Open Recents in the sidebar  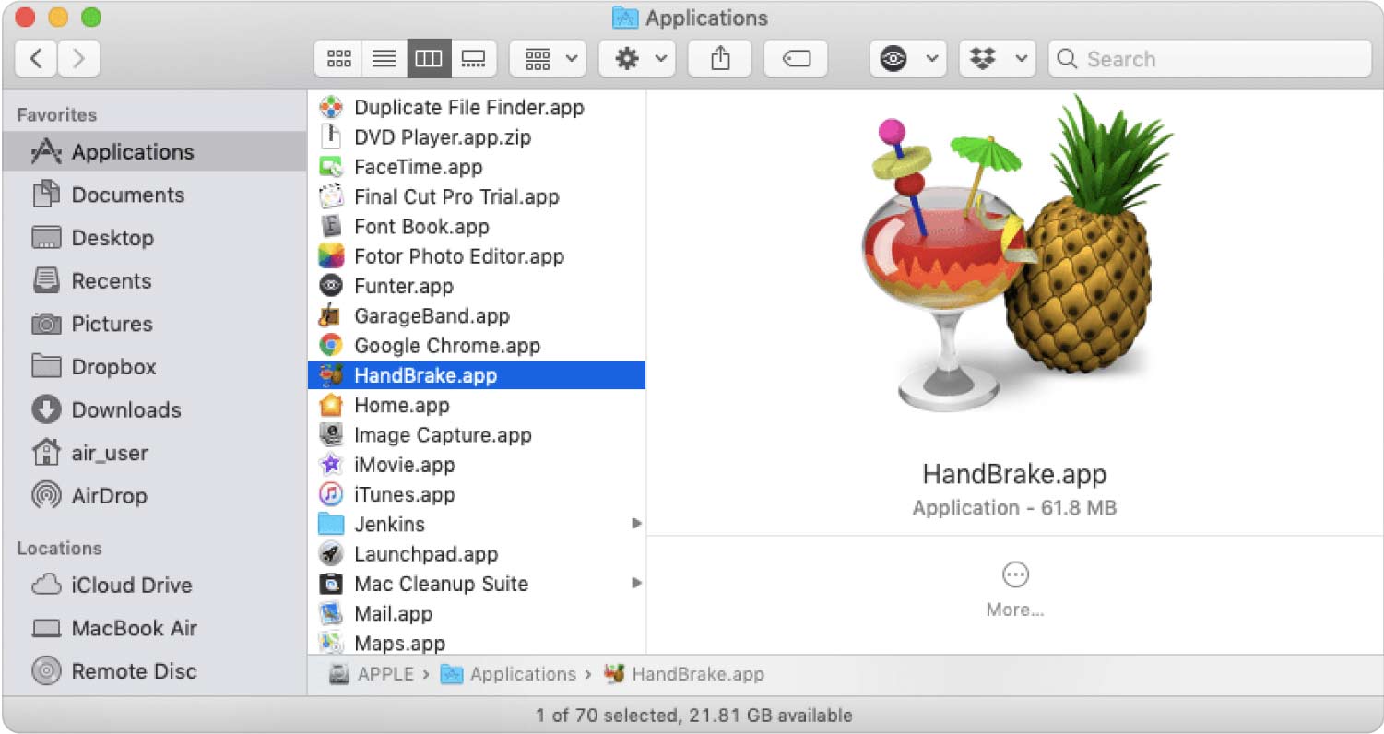pos(154,280)
